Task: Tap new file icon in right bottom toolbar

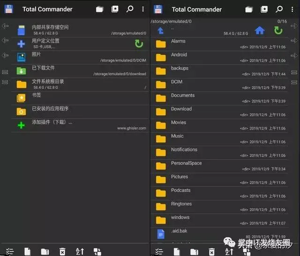Action: (176, 252)
